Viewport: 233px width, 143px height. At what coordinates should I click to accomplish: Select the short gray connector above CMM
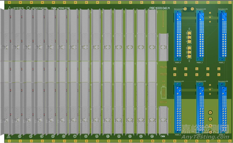(x=163, y=92)
